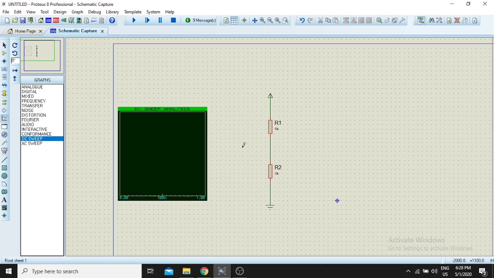Click the Home Page toolbar icon
494x278 pixels.
[x=41, y=20]
